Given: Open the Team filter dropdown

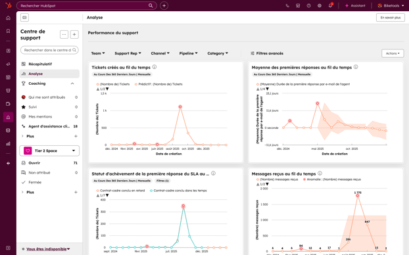Looking at the screenshot, I should pyautogui.click(x=98, y=53).
